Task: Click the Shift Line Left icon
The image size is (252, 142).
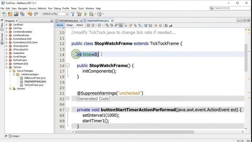Action: [146, 25]
